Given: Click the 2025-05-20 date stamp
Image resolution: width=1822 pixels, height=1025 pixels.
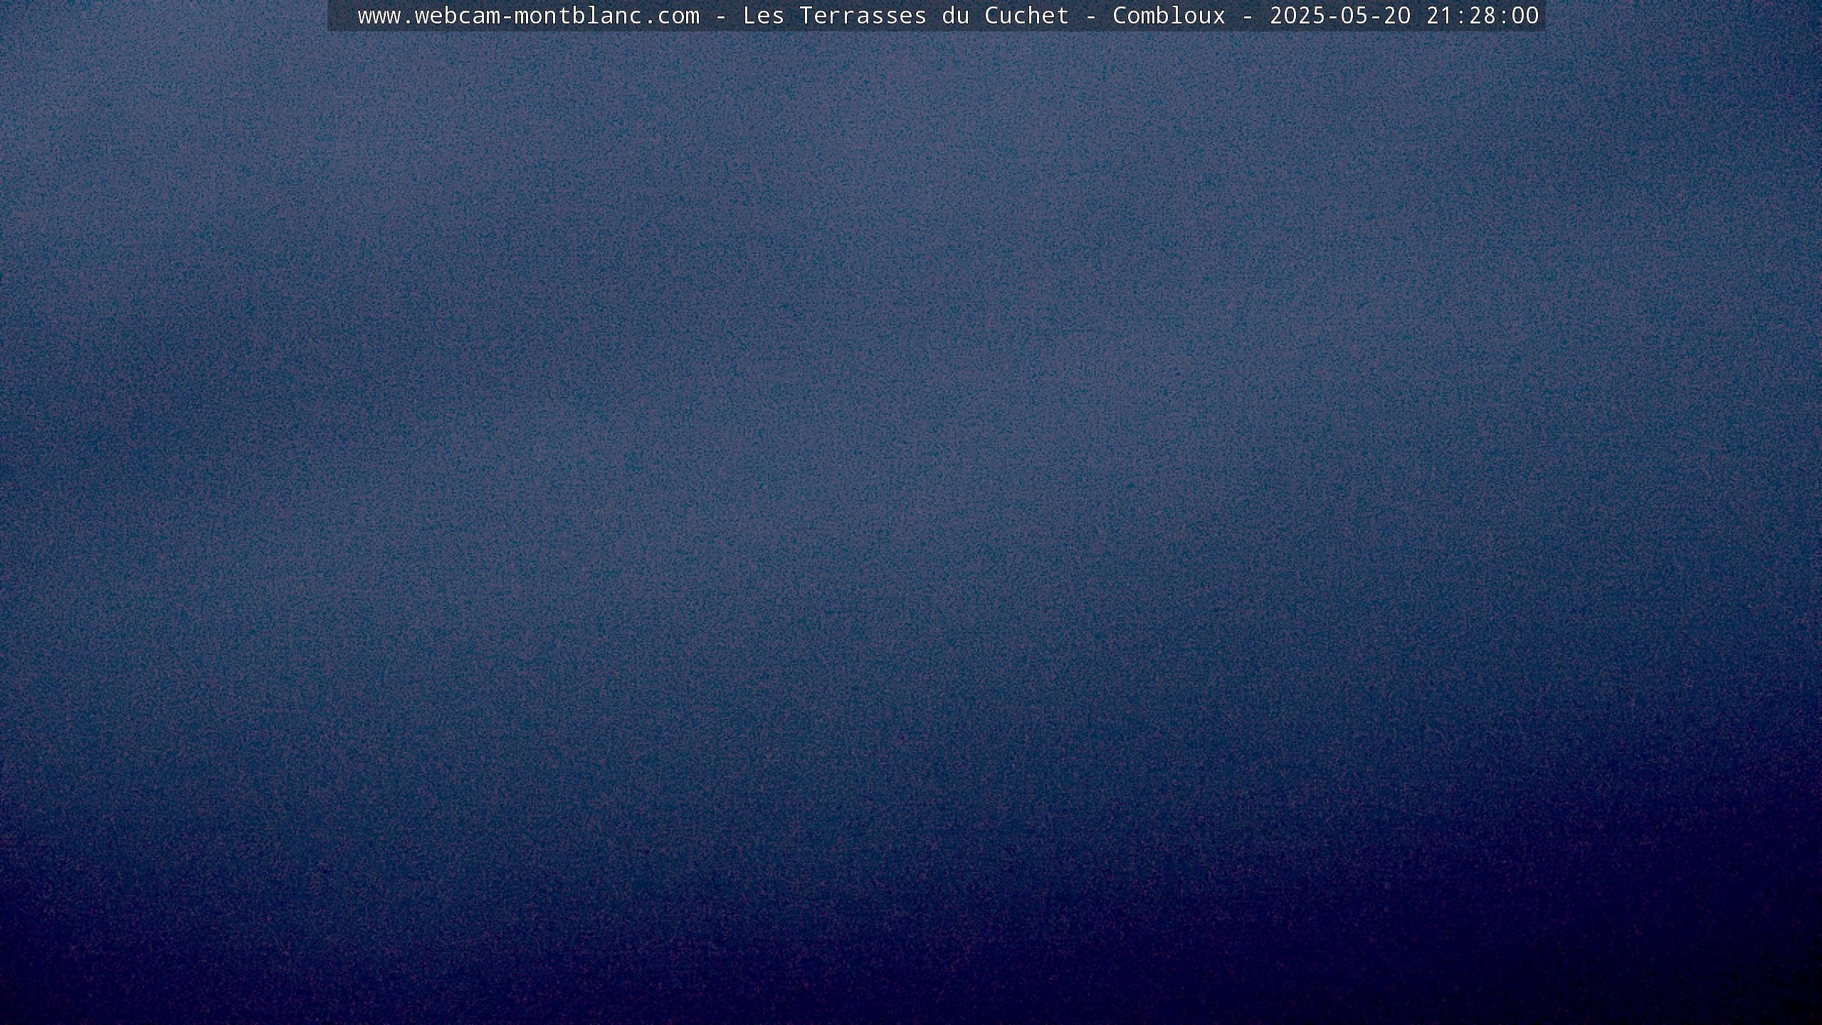Looking at the screenshot, I should pos(1341,16).
